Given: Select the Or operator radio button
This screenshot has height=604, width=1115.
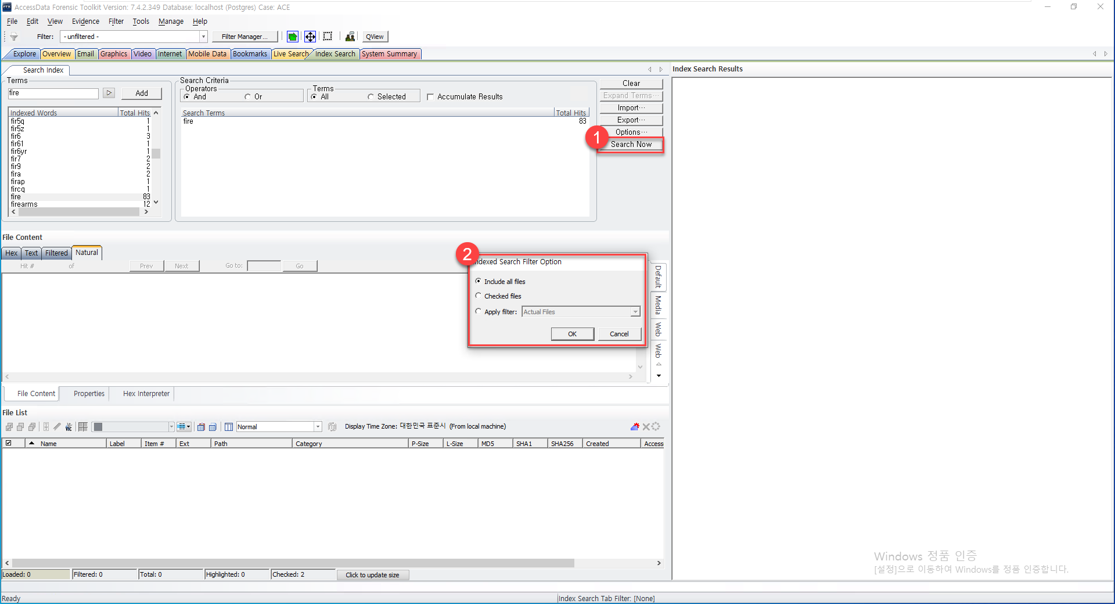Looking at the screenshot, I should tap(247, 97).
